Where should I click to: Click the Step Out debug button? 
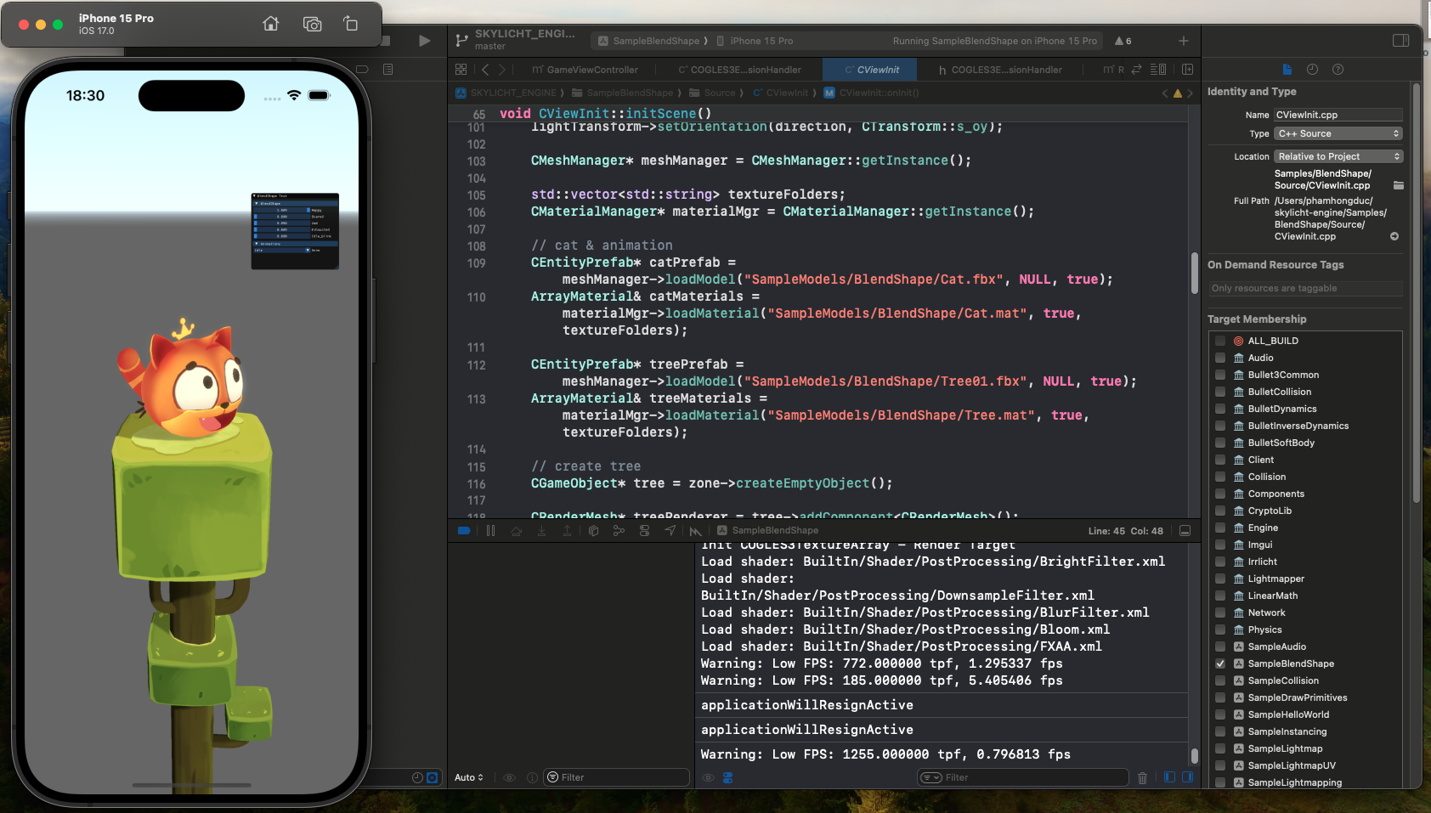[x=567, y=531]
